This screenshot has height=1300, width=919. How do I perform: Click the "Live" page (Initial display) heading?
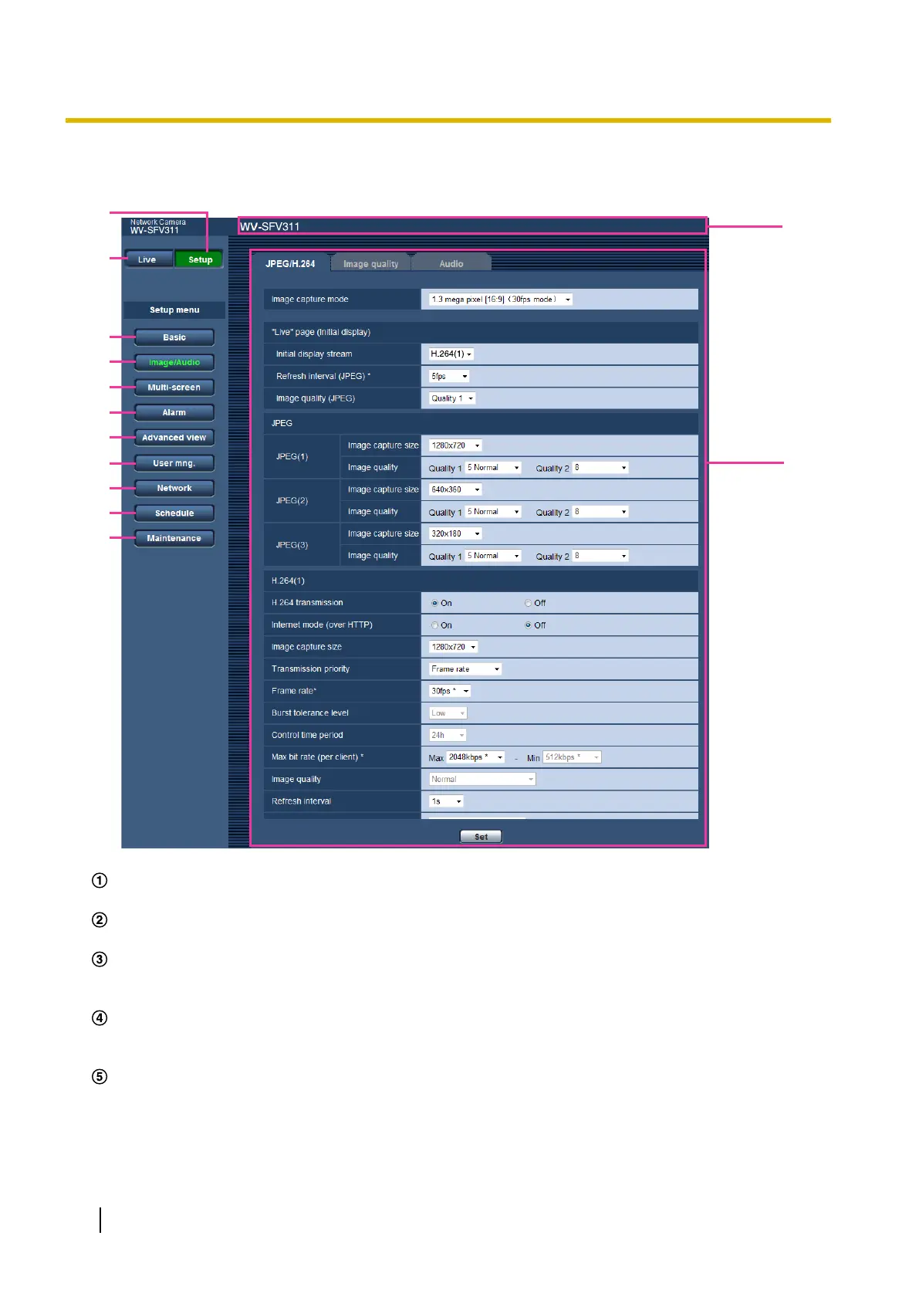pos(481,332)
